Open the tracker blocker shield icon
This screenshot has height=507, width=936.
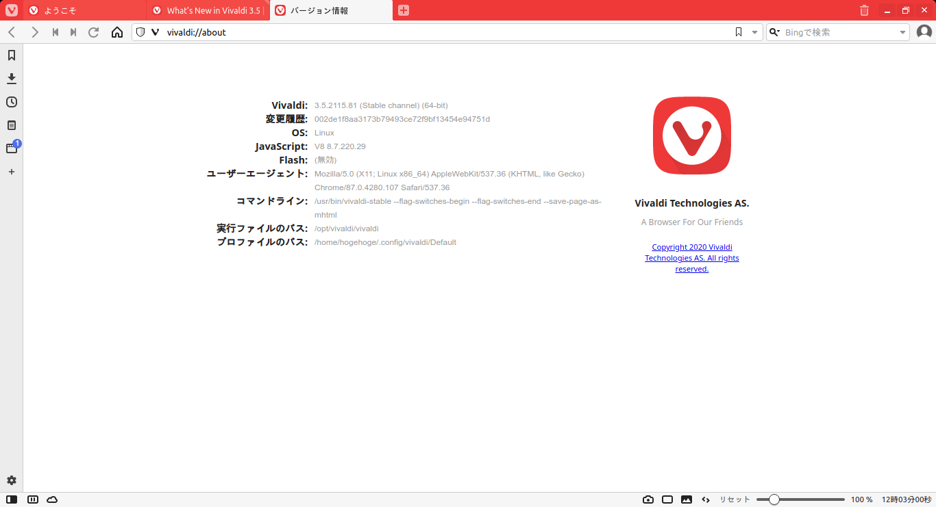tap(140, 32)
